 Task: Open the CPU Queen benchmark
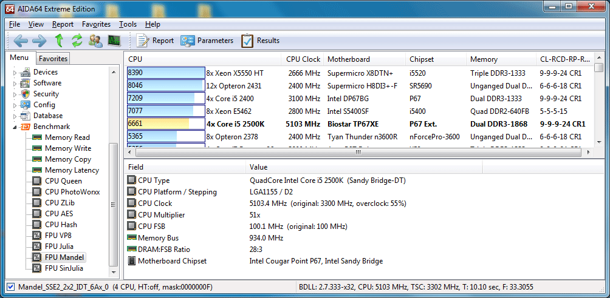coord(63,181)
